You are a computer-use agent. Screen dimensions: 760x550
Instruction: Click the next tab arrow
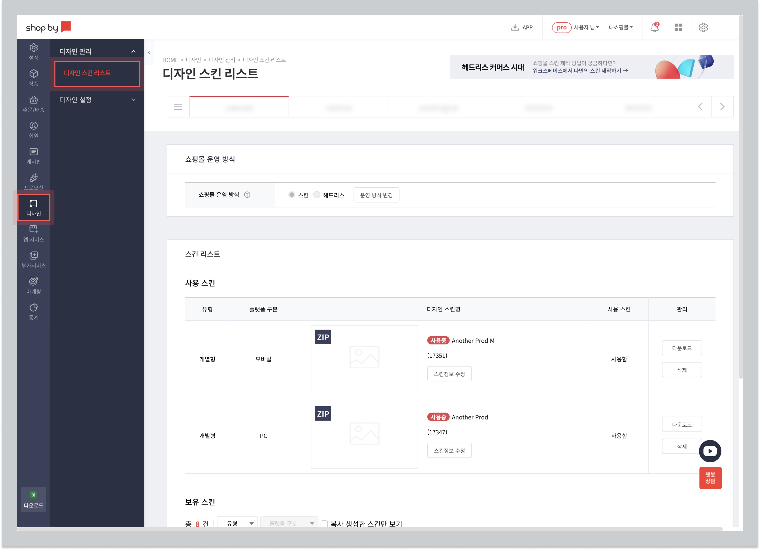(x=722, y=107)
